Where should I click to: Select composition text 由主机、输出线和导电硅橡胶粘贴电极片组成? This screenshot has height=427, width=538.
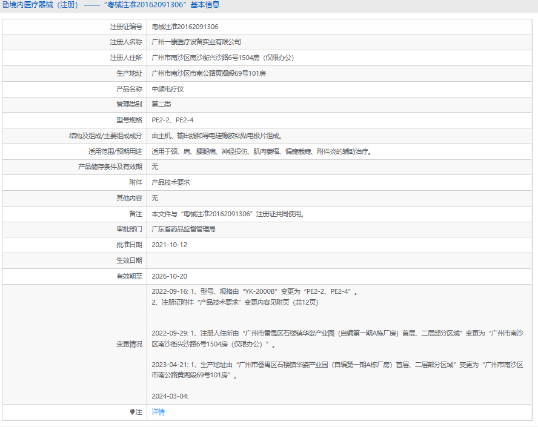click(x=218, y=136)
